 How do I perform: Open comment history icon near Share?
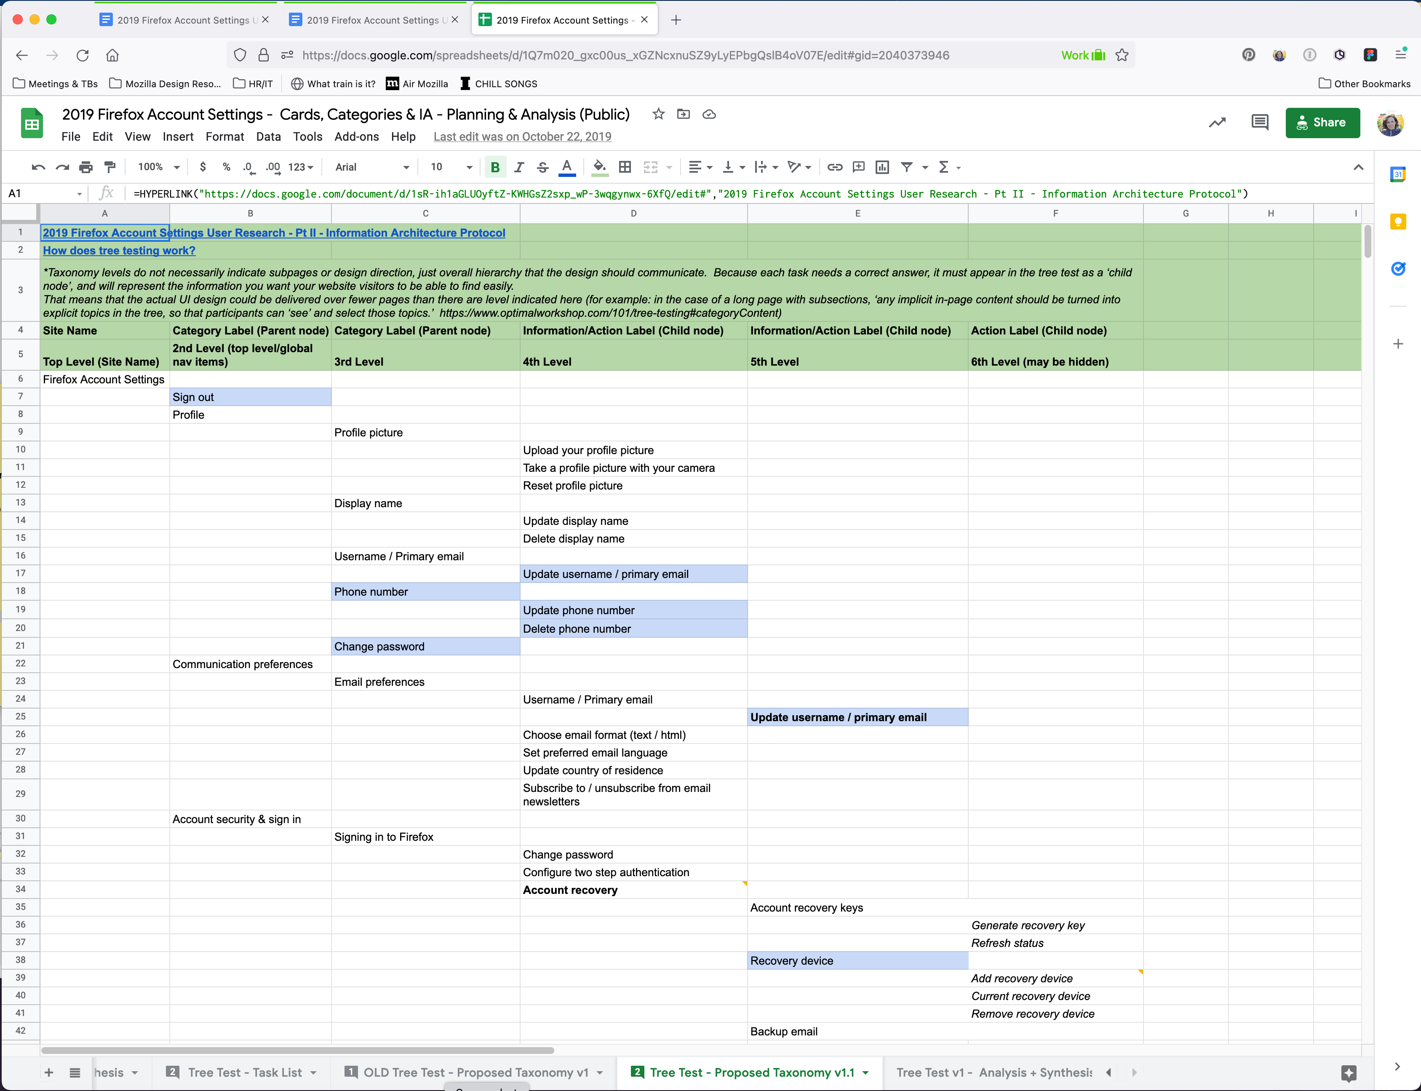coord(1259,122)
